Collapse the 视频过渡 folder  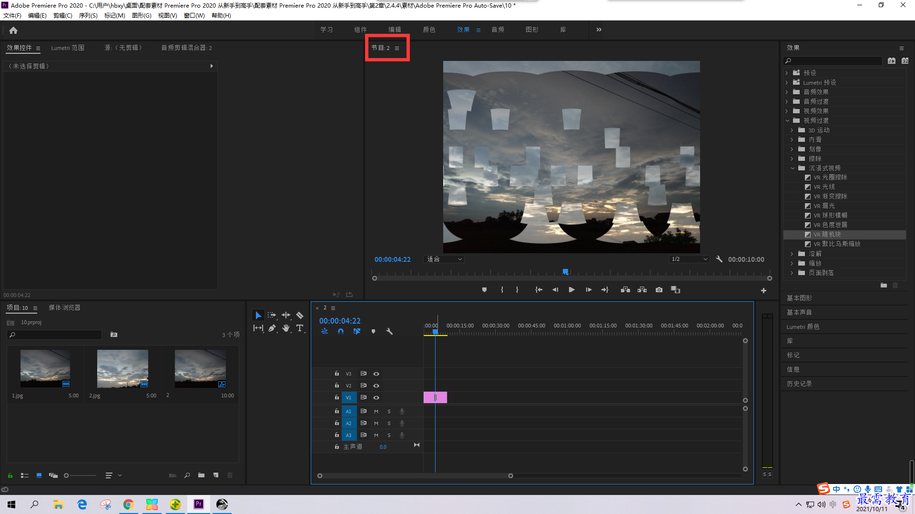pos(787,120)
